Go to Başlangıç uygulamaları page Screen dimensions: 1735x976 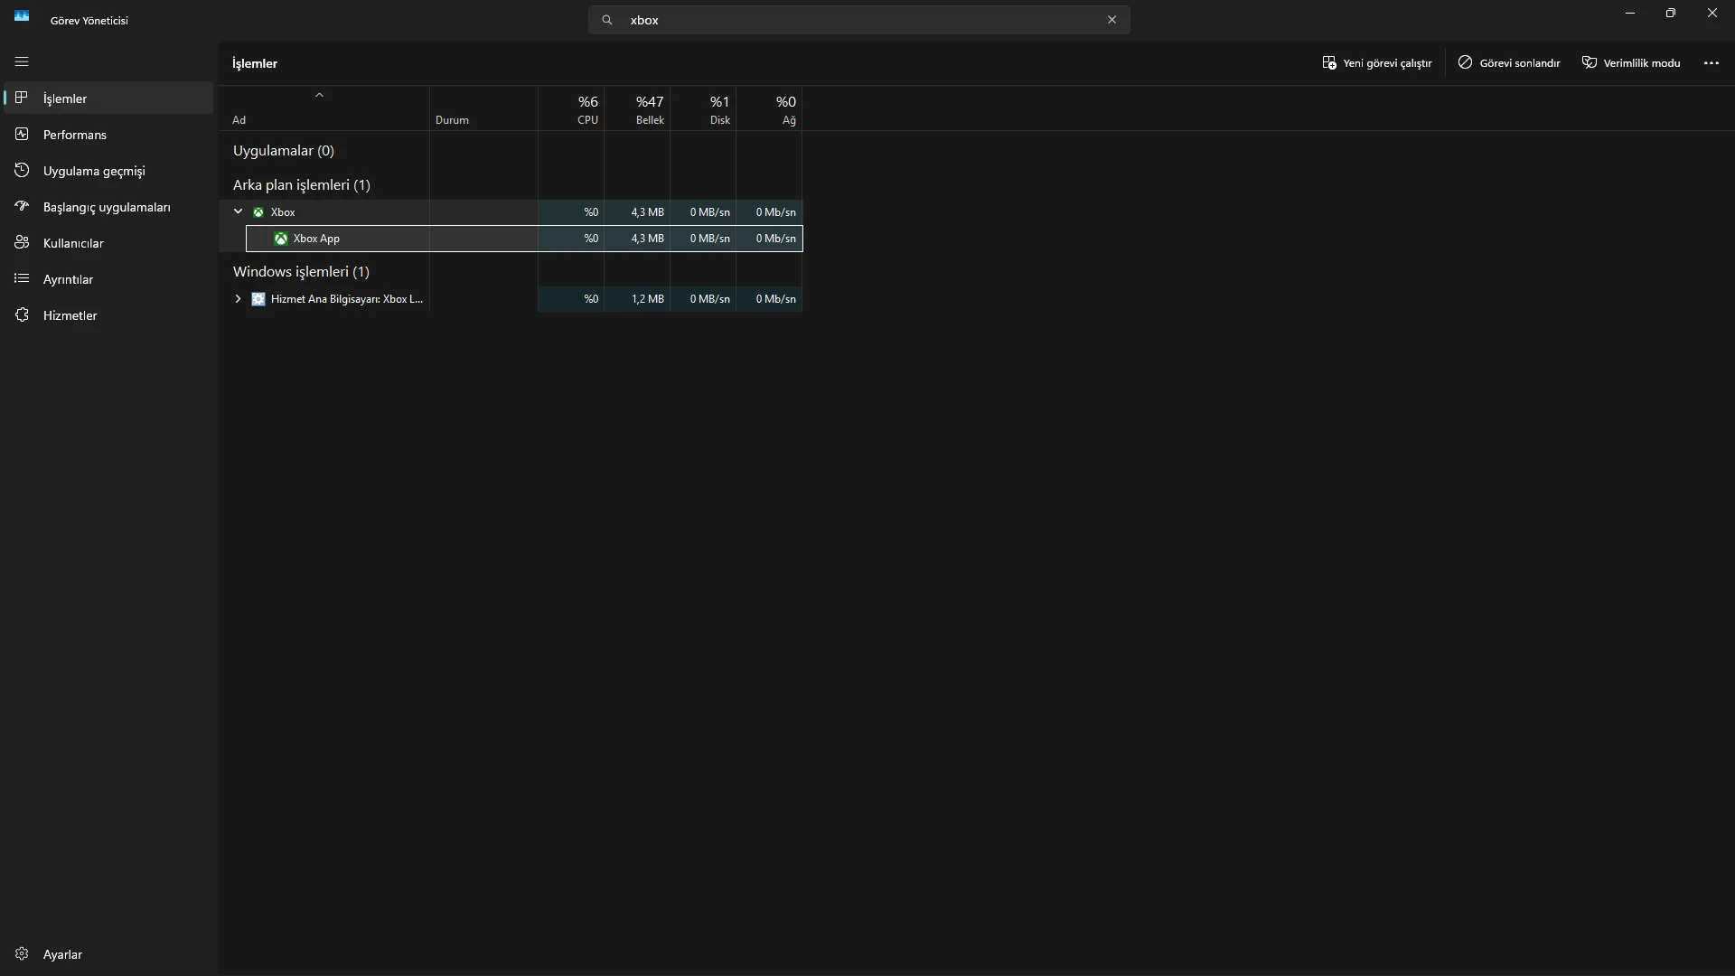pyautogui.click(x=106, y=207)
